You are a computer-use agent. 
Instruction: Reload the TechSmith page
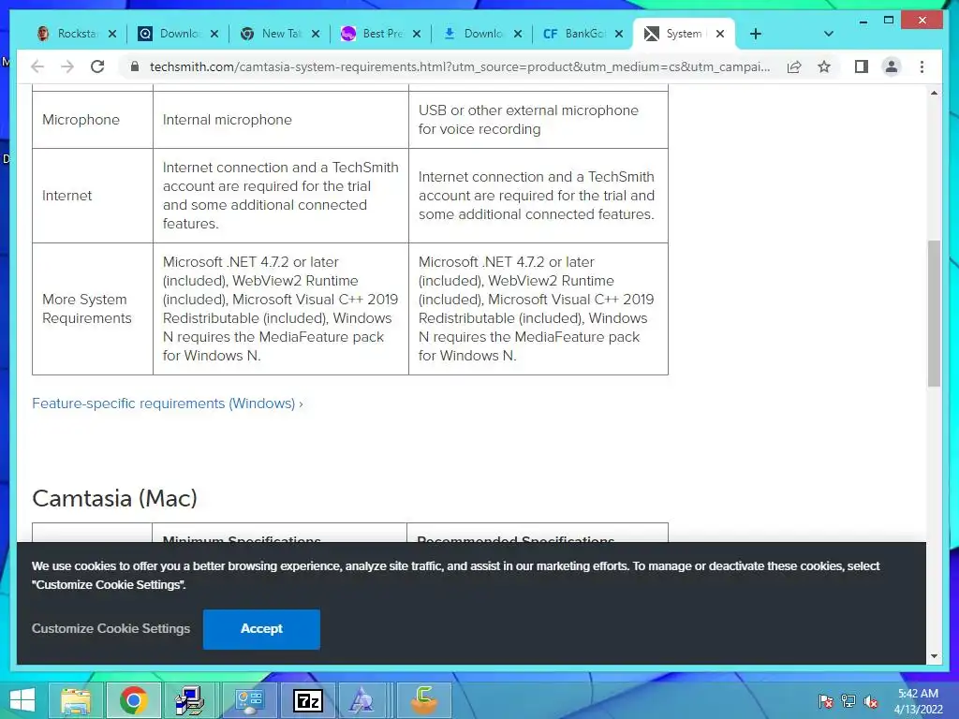coord(97,66)
